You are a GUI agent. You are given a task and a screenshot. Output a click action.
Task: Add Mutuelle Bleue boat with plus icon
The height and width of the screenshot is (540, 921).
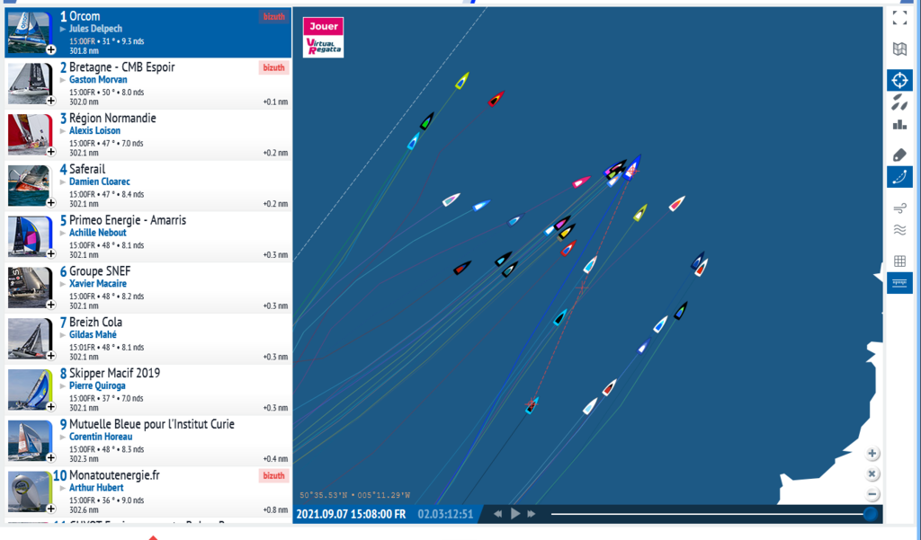click(x=51, y=458)
